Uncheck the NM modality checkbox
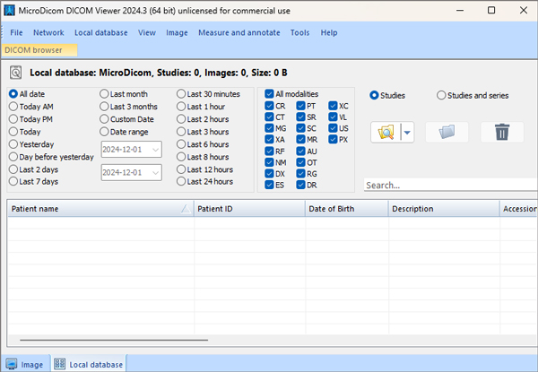 [x=269, y=162]
